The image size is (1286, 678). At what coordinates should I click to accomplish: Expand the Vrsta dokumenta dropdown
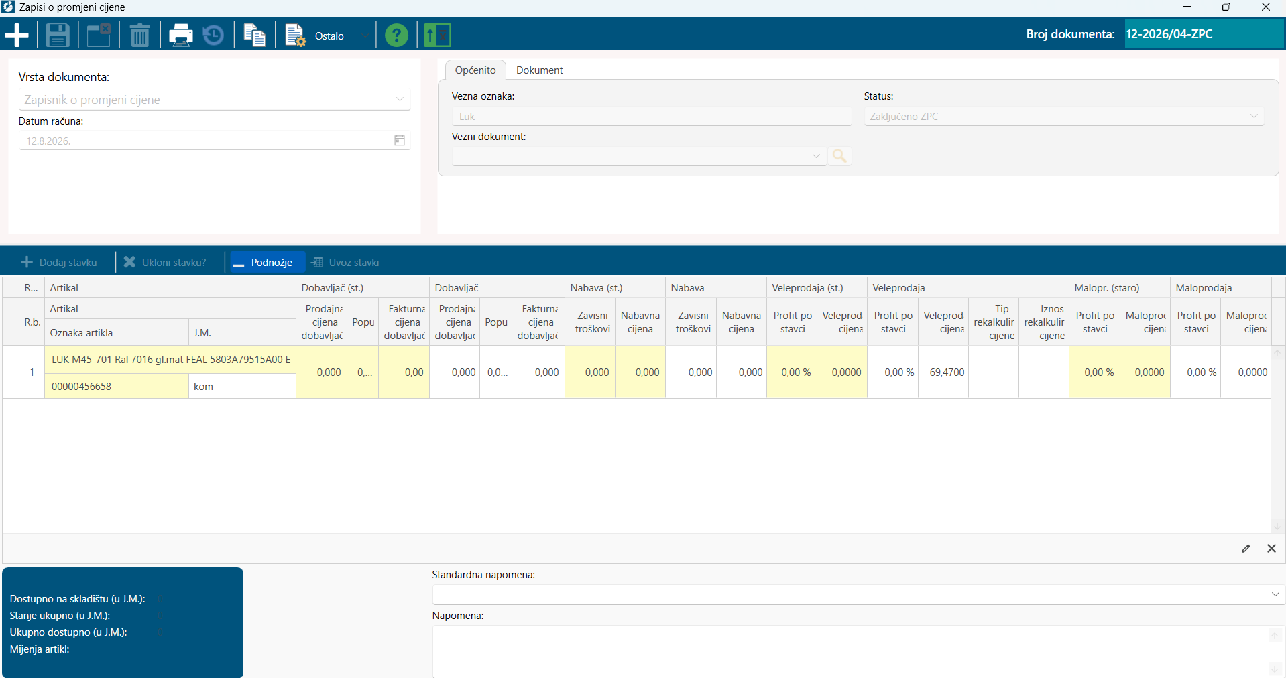coord(400,100)
